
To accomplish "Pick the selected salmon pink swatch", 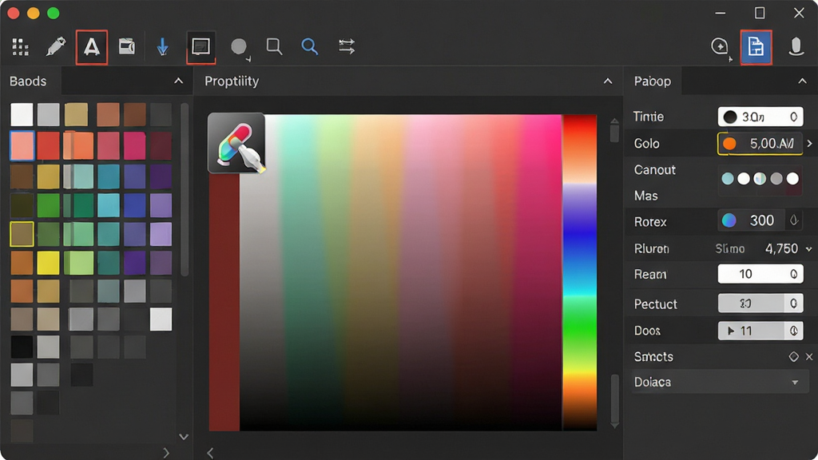I will tap(22, 145).
